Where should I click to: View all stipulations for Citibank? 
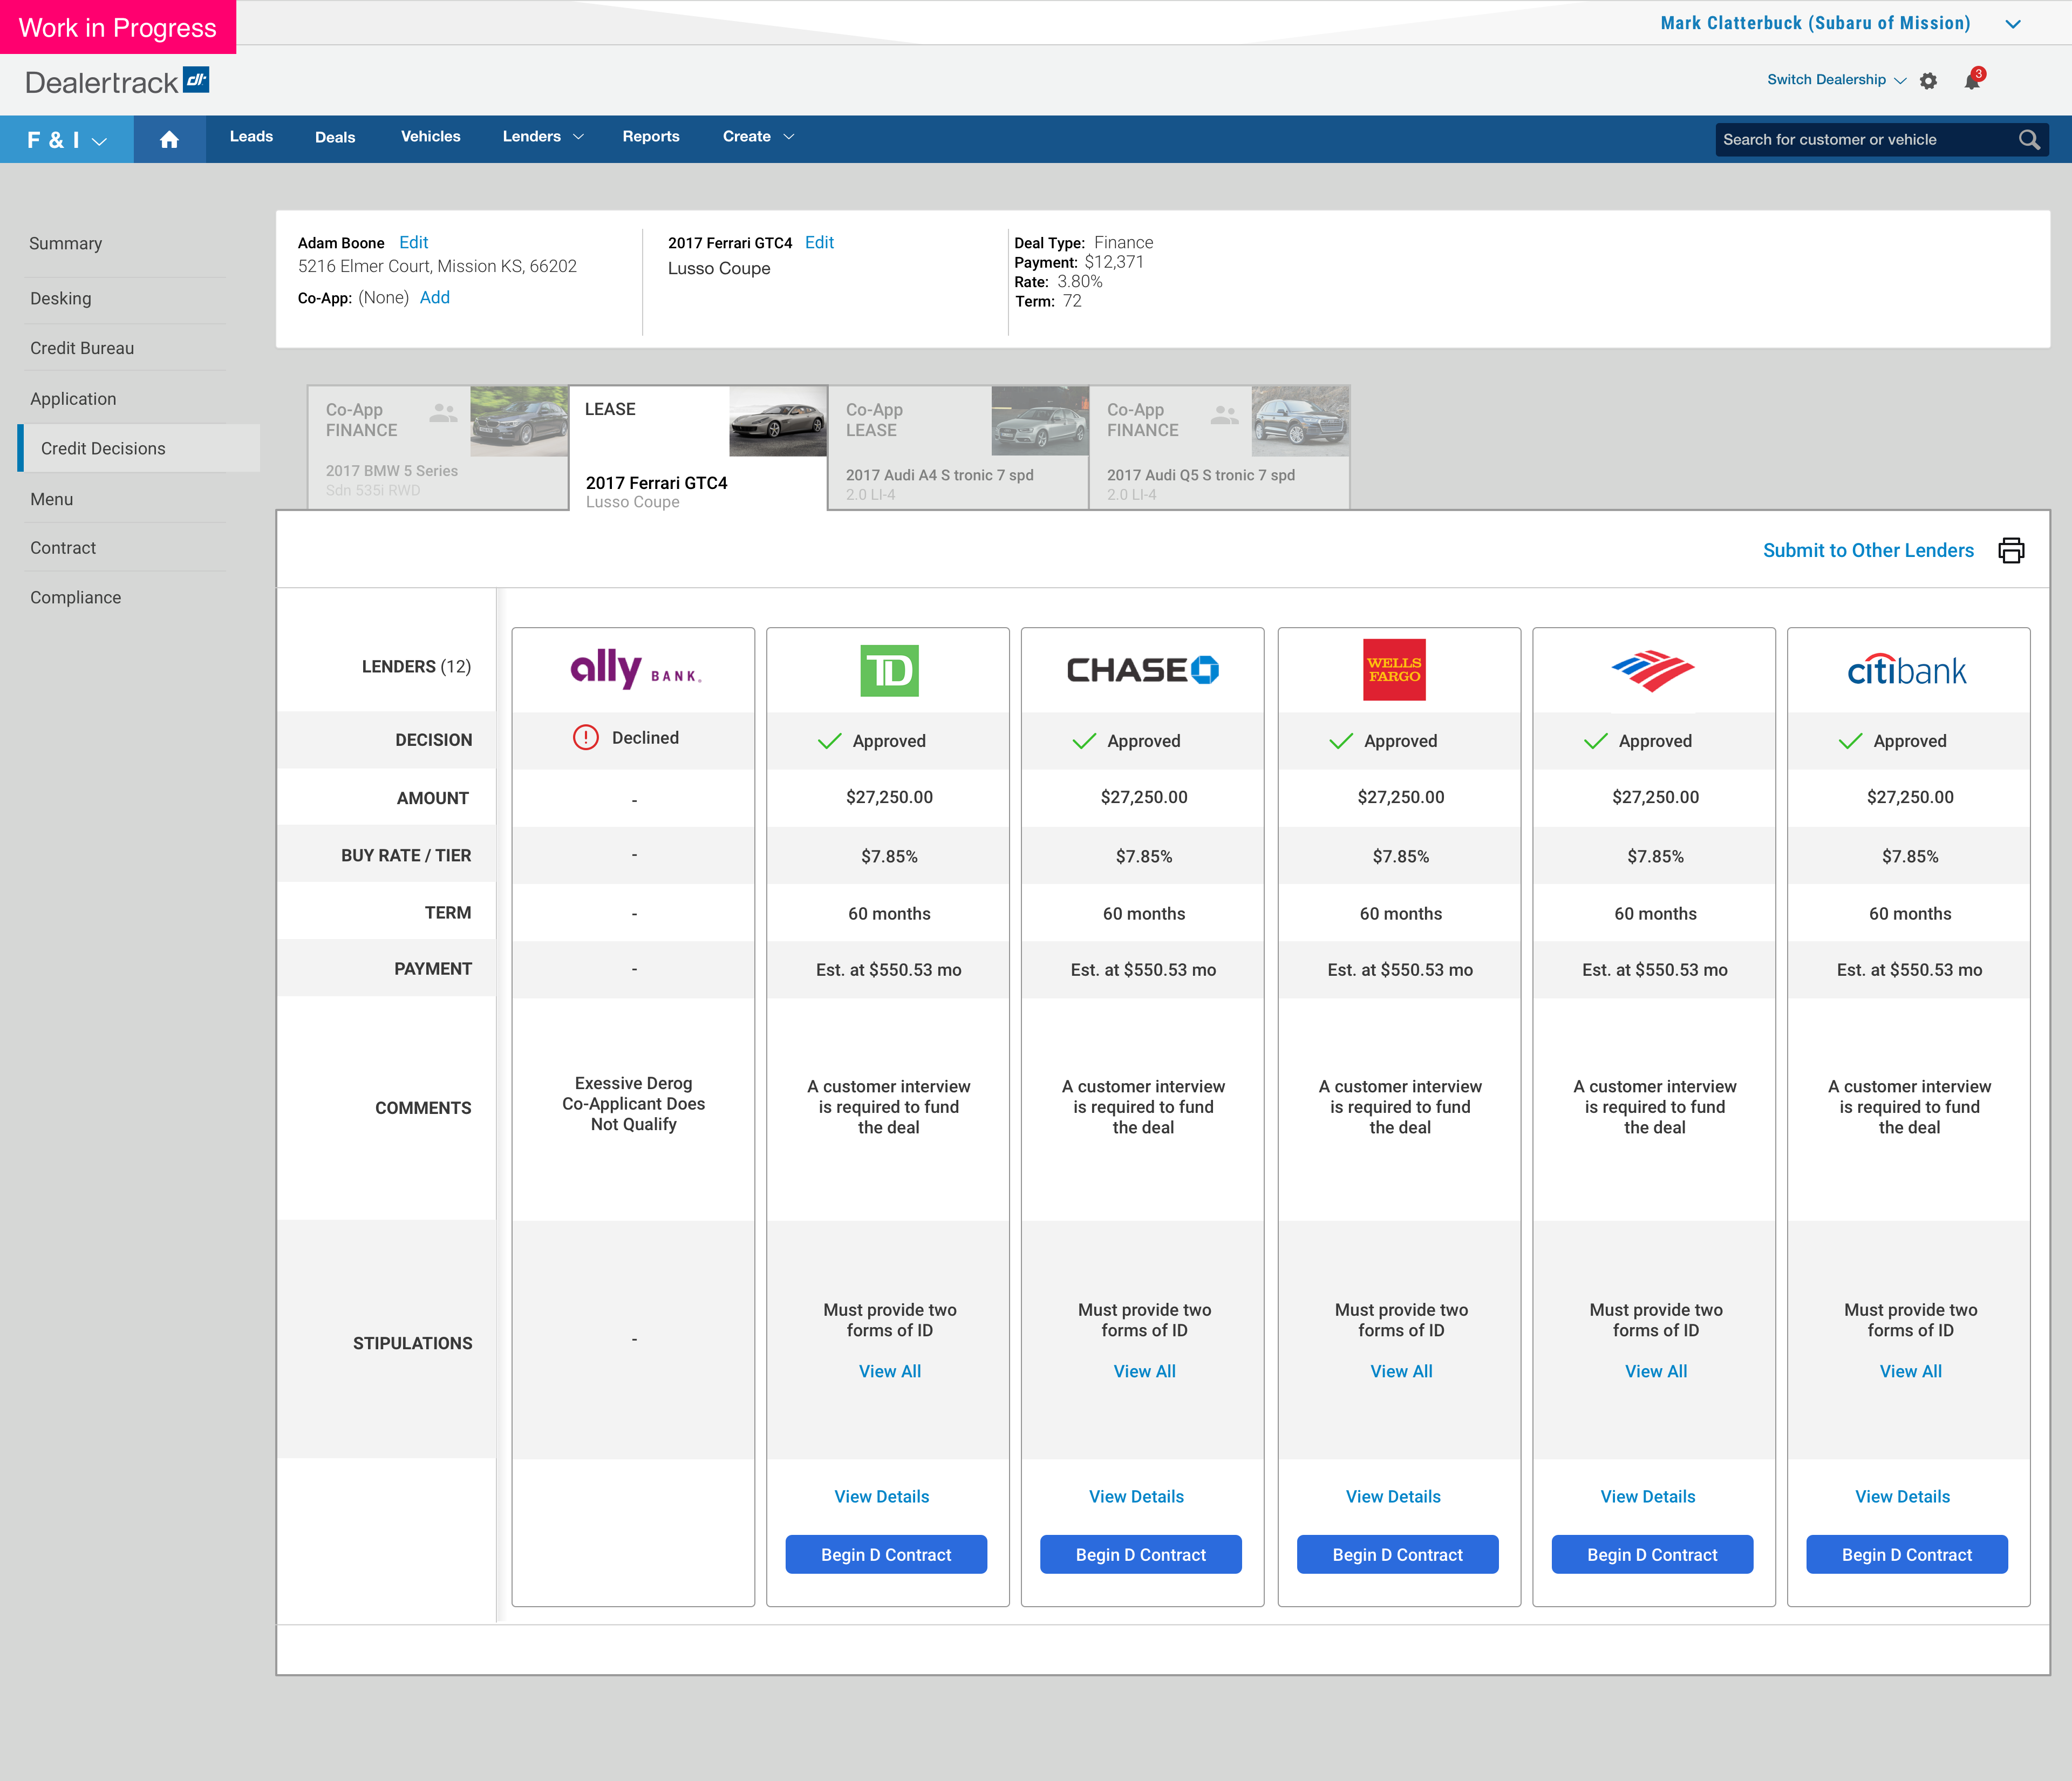(1911, 1372)
